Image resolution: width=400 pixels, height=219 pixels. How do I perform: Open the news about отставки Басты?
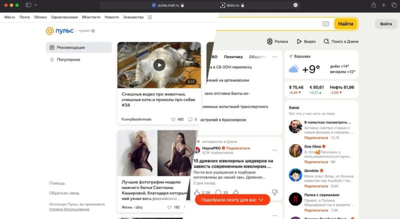[227, 93]
